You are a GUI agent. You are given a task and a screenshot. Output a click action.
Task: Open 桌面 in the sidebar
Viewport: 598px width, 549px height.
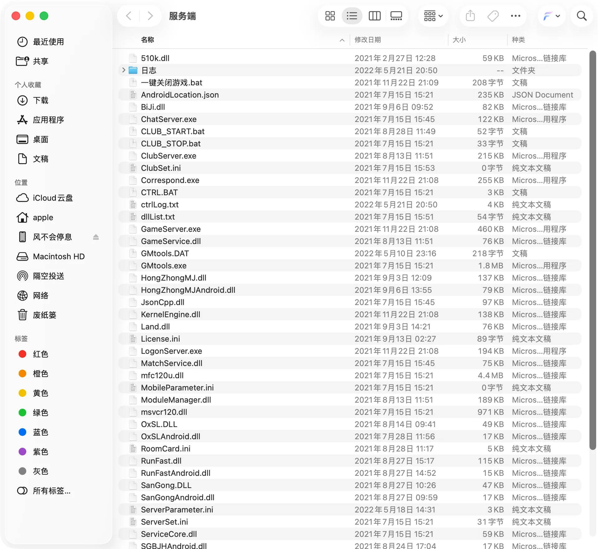click(33, 140)
